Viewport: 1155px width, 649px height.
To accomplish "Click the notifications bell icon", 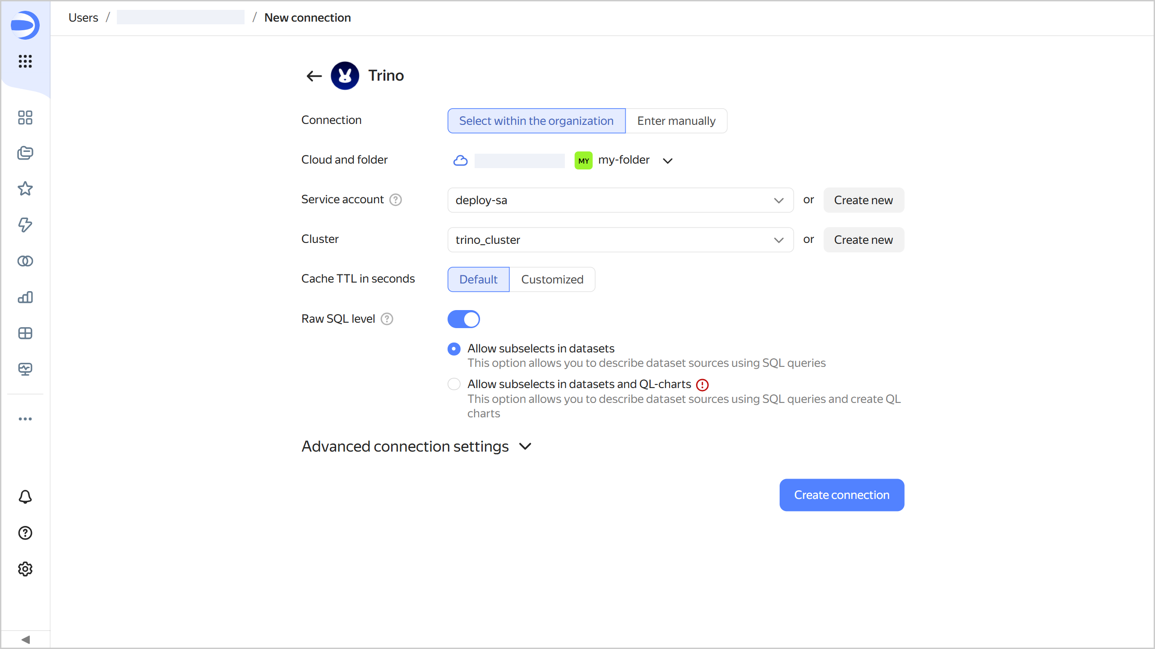I will coord(25,497).
